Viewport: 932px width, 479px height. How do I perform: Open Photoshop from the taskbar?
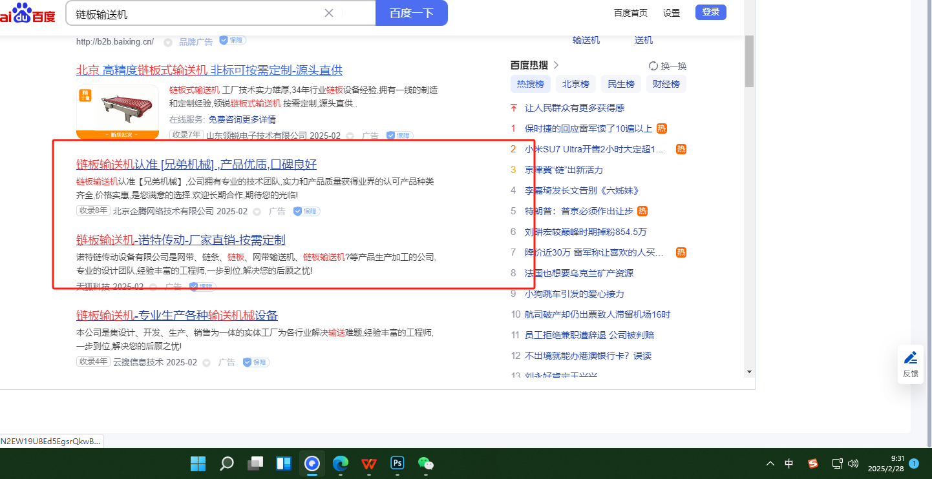397,463
